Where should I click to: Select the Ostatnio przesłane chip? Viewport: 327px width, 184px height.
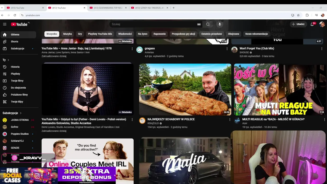click(212, 34)
